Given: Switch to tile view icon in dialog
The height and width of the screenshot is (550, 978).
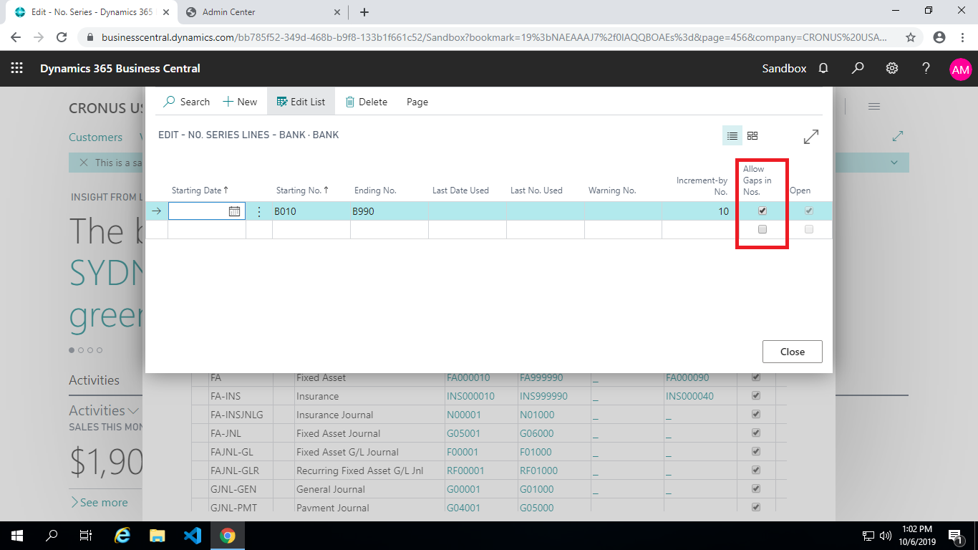Looking at the screenshot, I should 752,135.
